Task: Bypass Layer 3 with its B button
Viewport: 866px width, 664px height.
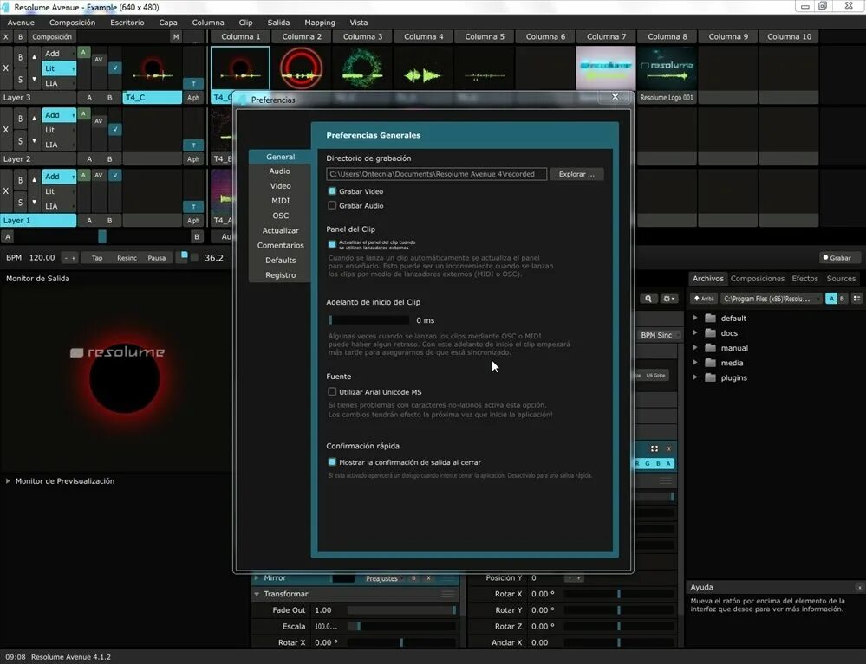Action: [21, 57]
